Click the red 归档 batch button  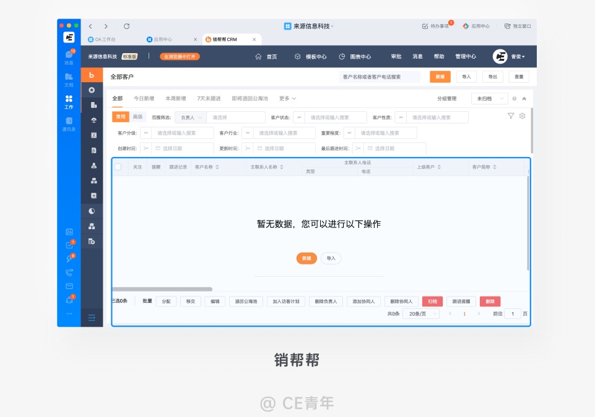(x=432, y=301)
